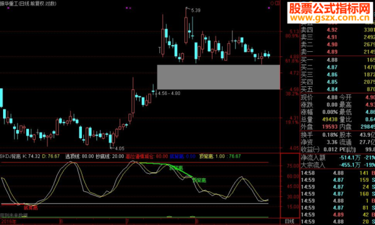This screenshot has width=375, height=225.
Task: Open the 日线 period selector
Action: (x=289, y=221)
